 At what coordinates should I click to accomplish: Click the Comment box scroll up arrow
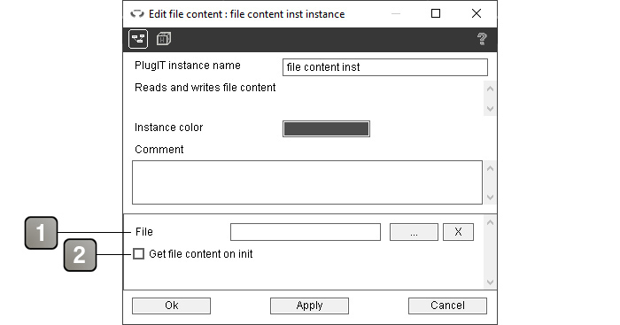[x=490, y=169]
